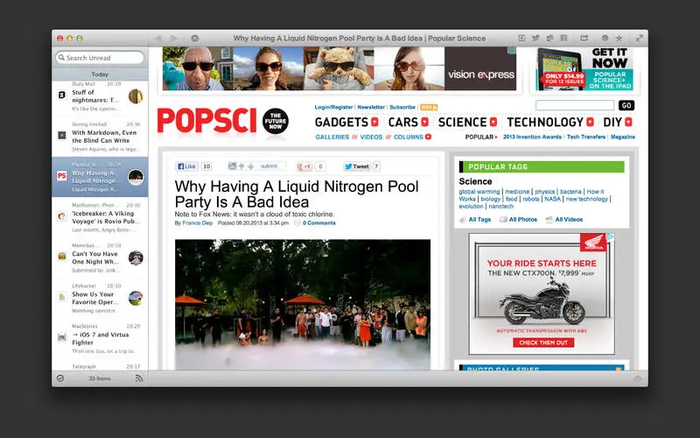Open the Magazine link
700x438 pixels.
(x=623, y=137)
